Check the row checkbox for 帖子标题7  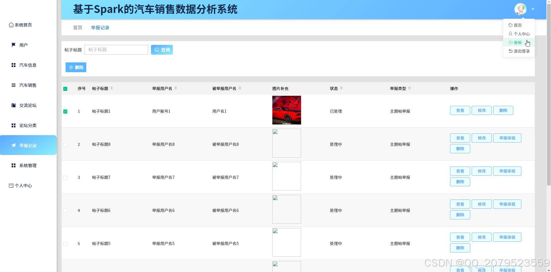(65, 178)
